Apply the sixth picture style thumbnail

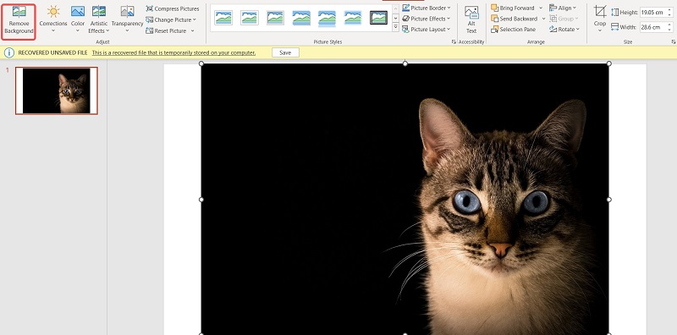[353, 18]
